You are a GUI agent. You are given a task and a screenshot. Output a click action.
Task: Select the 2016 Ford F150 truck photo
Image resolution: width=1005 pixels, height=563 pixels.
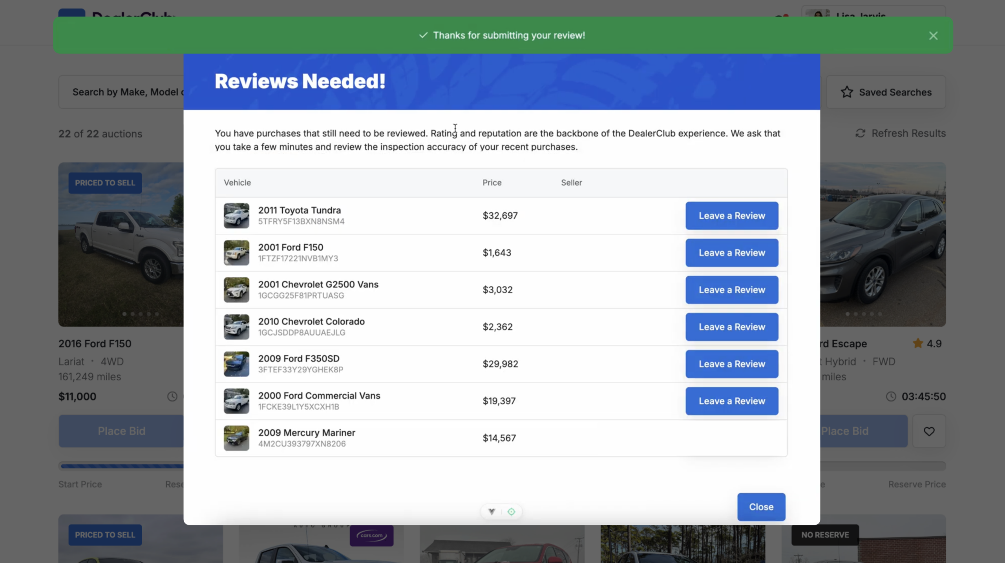pos(121,245)
